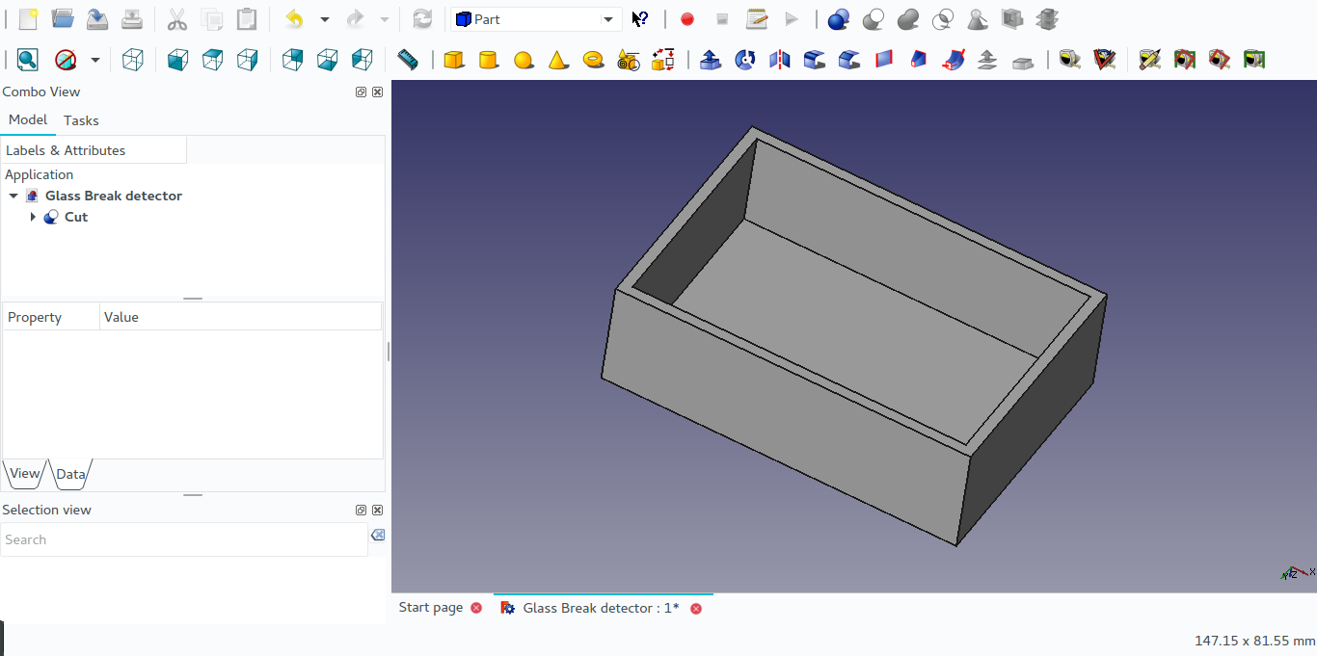Set the Bottom view
Image resolution: width=1317 pixels, height=656 pixels.
pos(328,60)
